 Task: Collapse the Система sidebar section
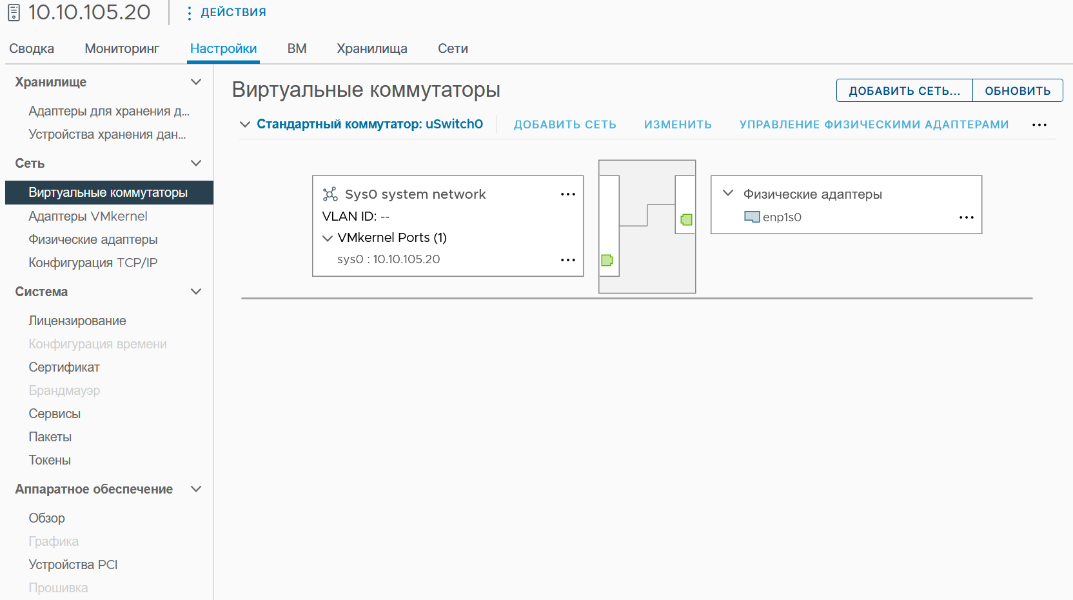[196, 292]
